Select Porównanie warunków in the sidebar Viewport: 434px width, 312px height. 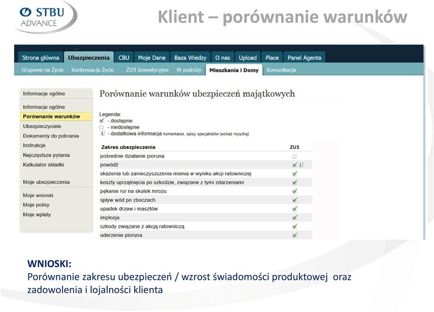(x=56, y=116)
